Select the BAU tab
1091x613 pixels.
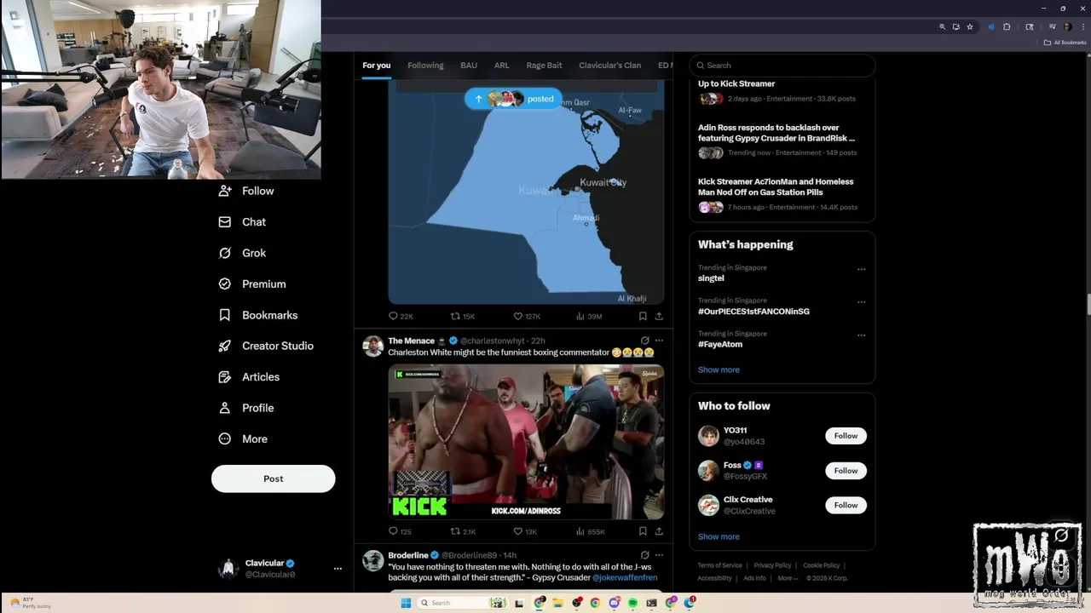pyautogui.click(x=469, y=66)
